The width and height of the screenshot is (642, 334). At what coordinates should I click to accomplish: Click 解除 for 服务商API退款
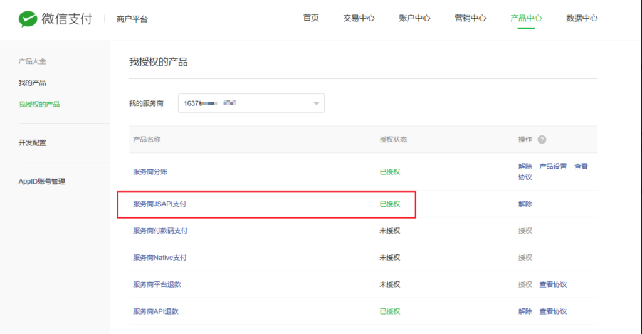(x=525, y=311)
